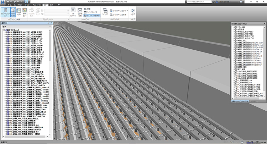Image resolution: width=267 pixels, height=144 pixels.
Task: Select the モデル全景 saved viewpoint
Action: 241,27
